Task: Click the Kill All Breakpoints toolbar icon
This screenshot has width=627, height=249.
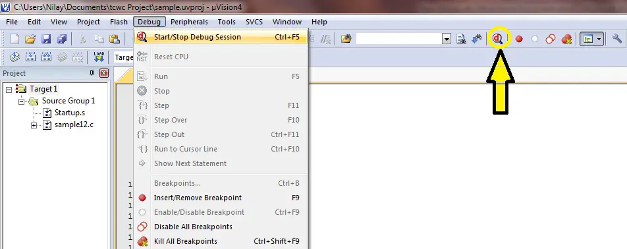Action: 566,39
